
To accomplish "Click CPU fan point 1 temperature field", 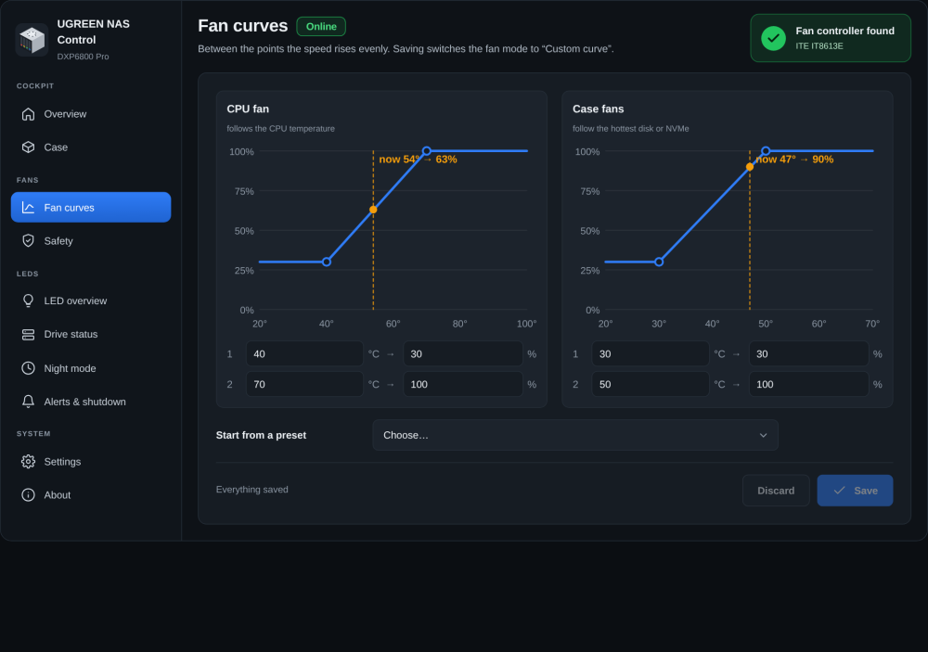I will point(304,353).
